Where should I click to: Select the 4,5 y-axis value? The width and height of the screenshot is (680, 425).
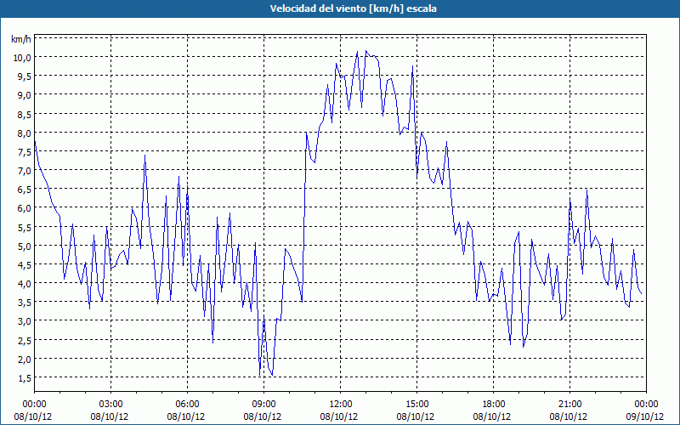(23, 265)
